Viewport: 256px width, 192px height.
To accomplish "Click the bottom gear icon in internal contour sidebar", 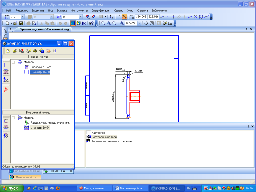I will tap(6, 135).
